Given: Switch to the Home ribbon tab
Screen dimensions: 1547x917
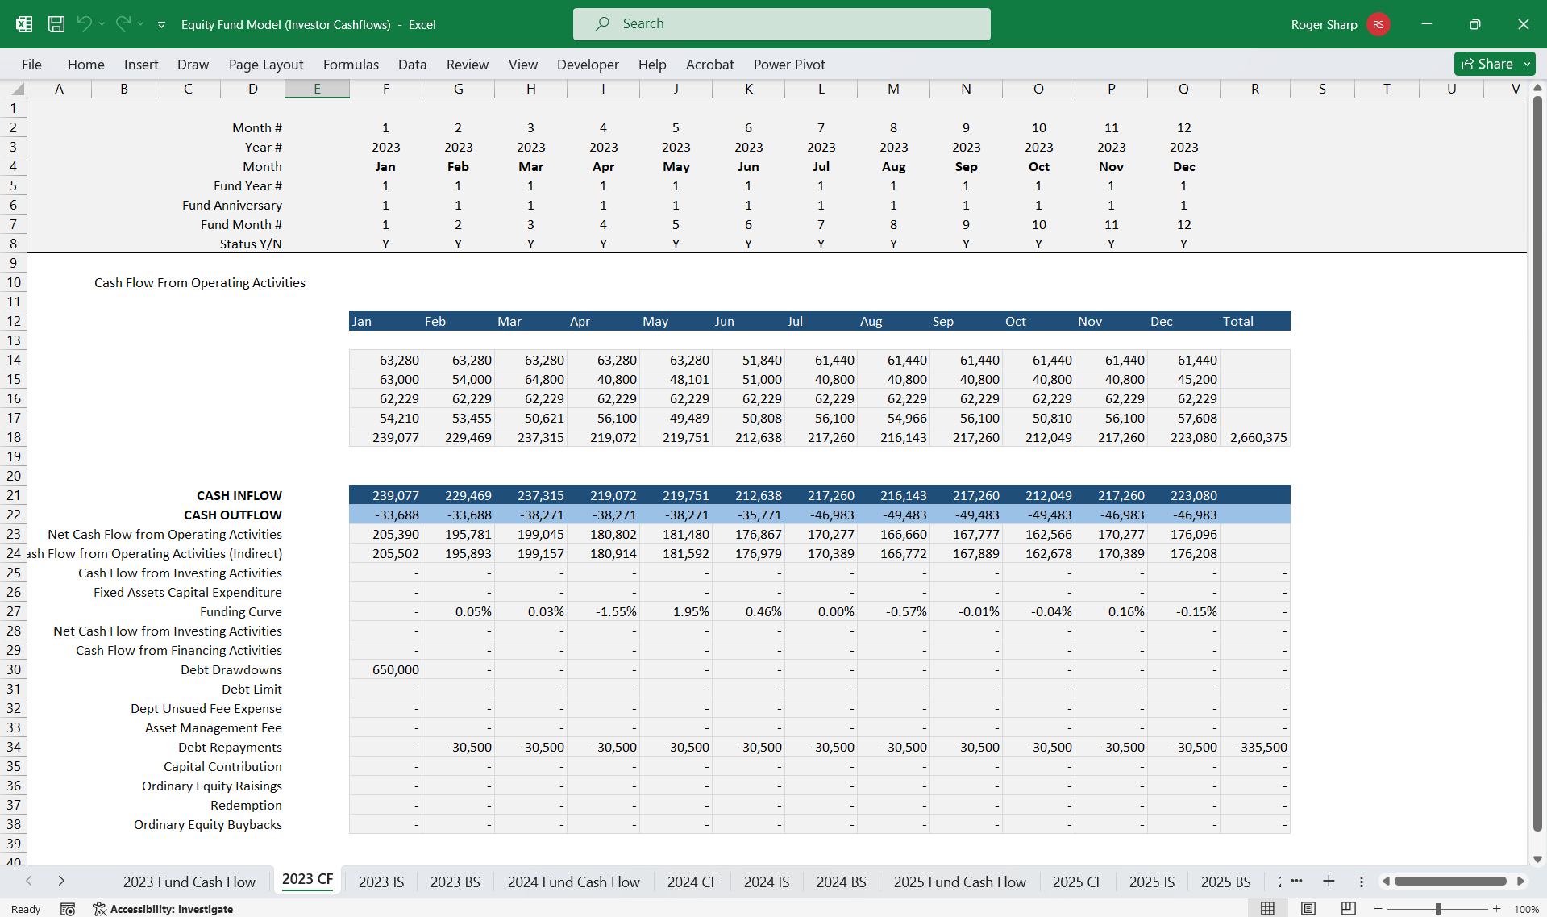Looking at the screenshot, I should tap(86, 65).
